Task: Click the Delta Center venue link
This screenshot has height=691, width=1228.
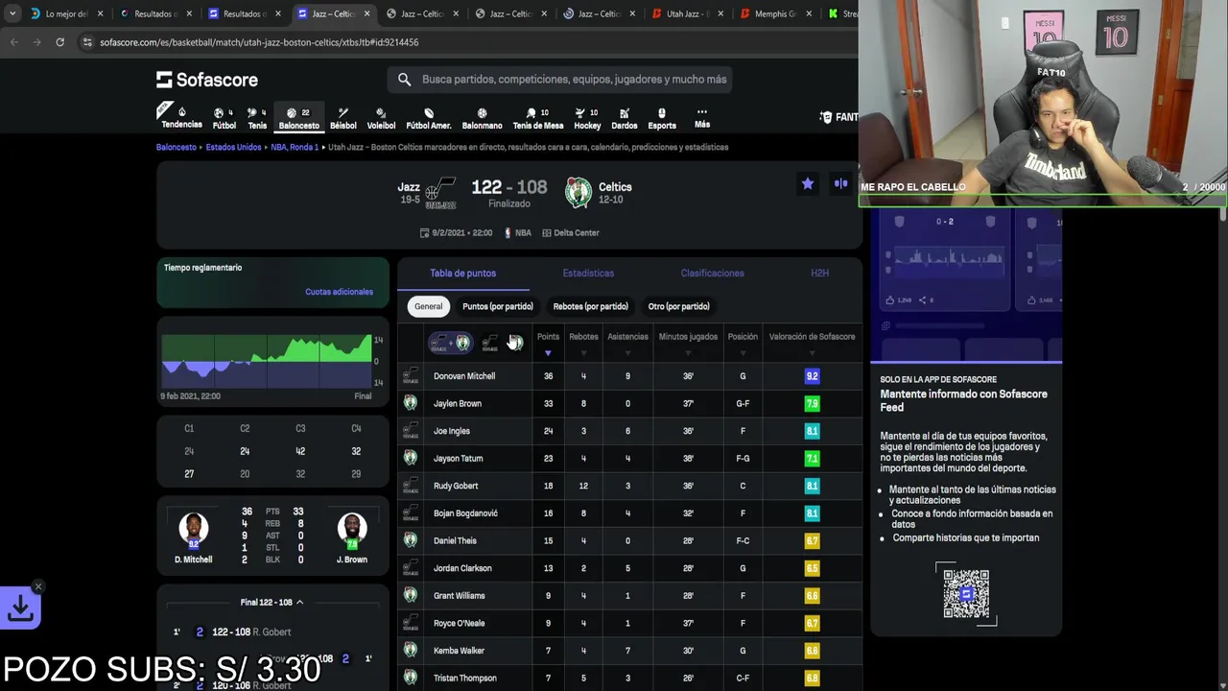Action: (571, 233)
